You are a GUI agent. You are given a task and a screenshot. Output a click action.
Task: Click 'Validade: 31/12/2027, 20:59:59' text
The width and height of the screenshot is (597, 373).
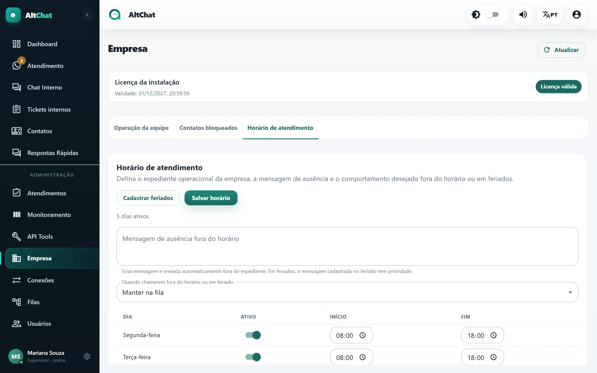coord(152,93)
